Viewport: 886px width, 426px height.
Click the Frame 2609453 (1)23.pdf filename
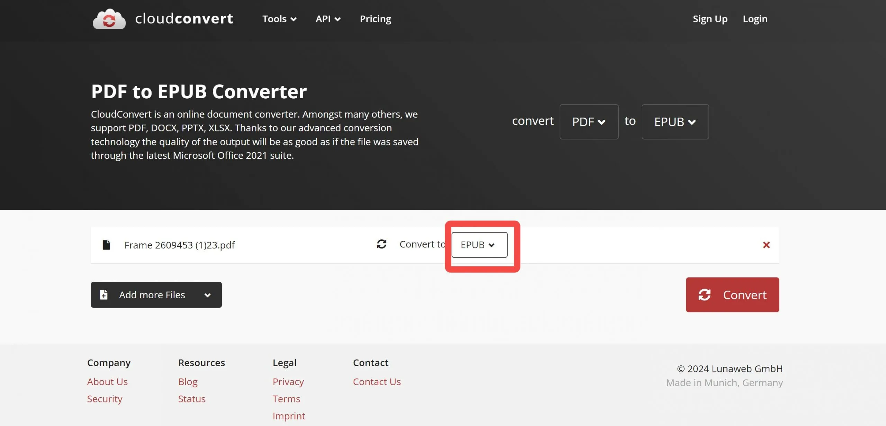[179, 245]
